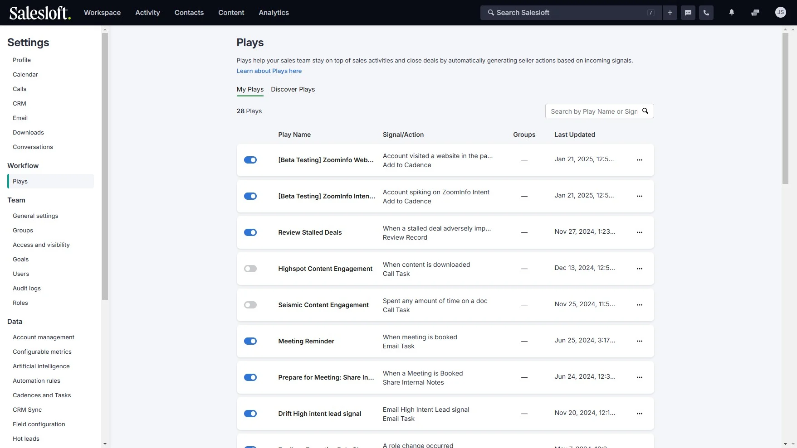Disable the Beta Testing Zoominfo Web play
797x448 pixels.
[250, 160]
